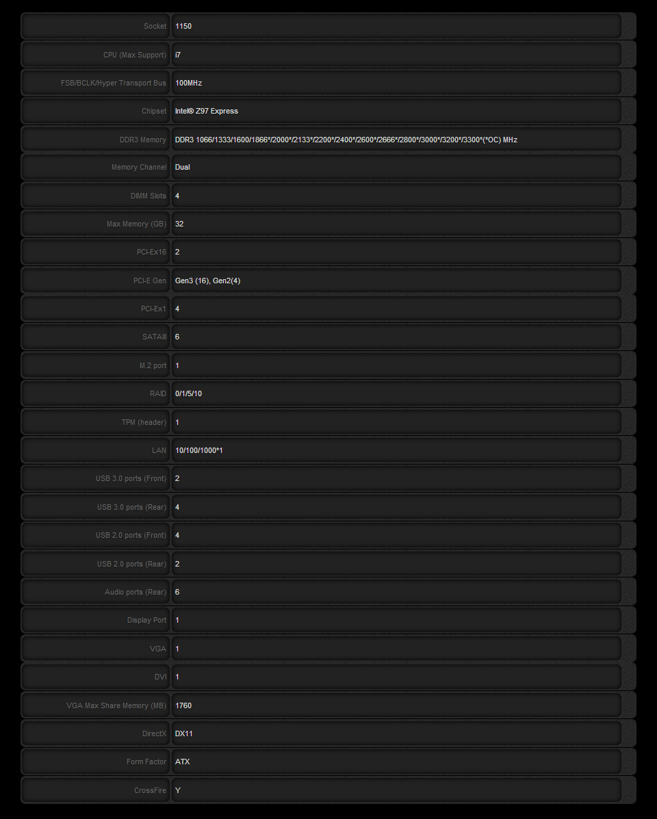Select the Intel Z97 Express chipset value
The width and height of the screenshot is (657, 819).
click(207, 111)
